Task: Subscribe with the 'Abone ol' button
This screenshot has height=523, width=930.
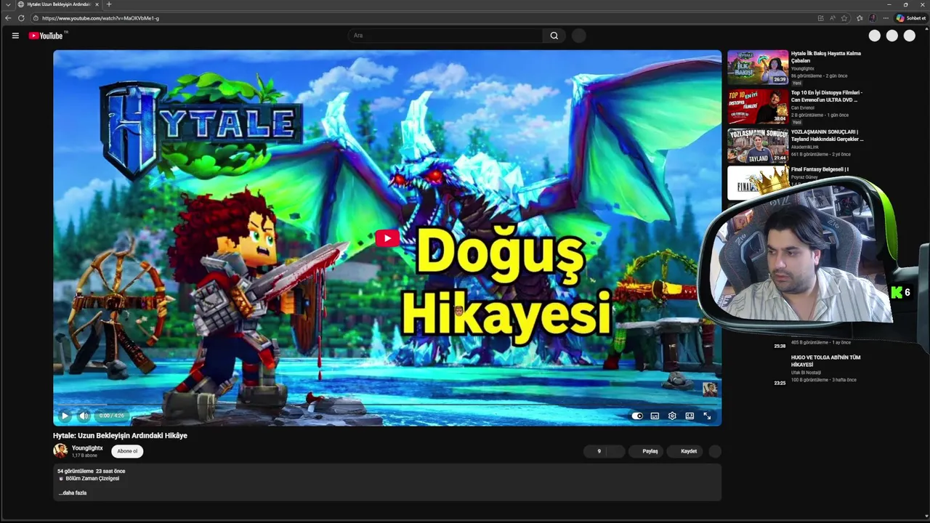Action: coord(127,451)
